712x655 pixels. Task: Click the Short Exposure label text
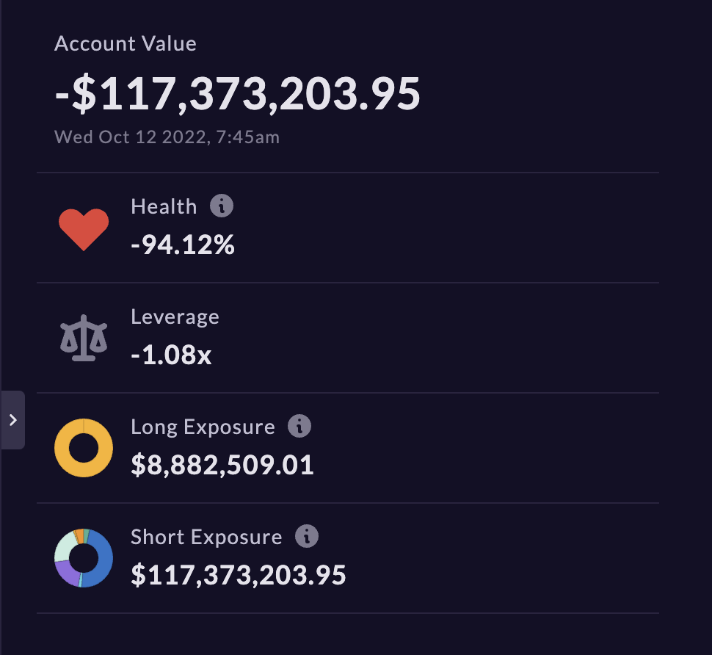tap(206, 537)
